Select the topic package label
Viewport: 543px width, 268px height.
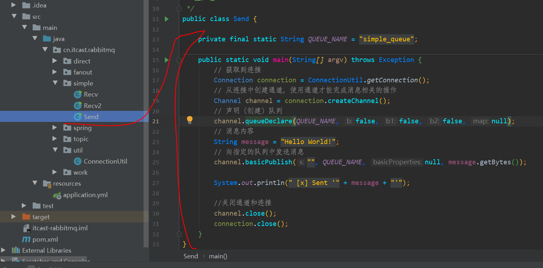[x=81, y=139]
